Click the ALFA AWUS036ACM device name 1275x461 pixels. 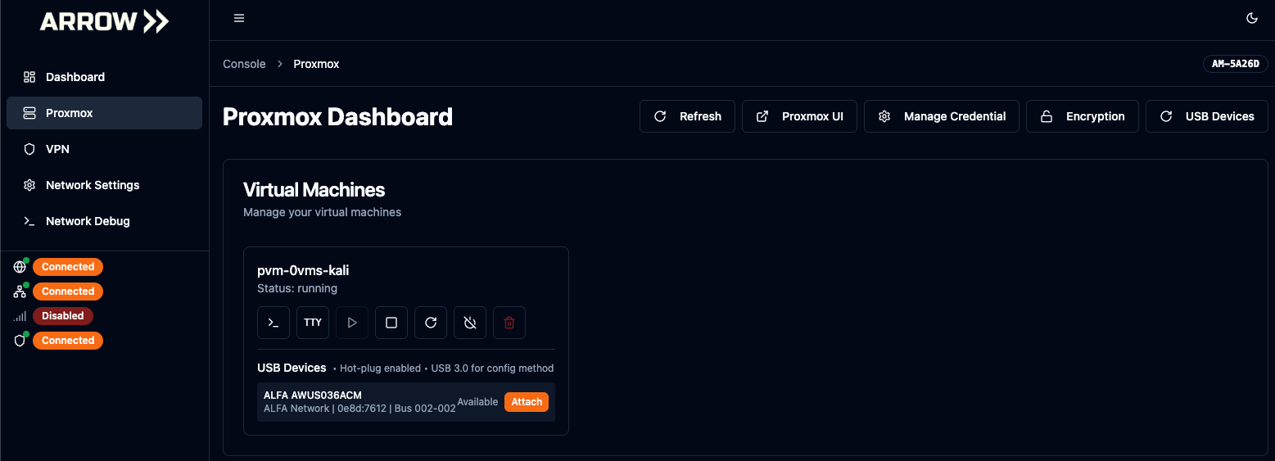pos(313,395)
